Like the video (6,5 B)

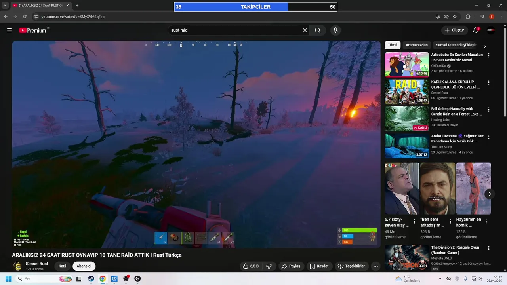pyautogui.click(x=251, y=266)
